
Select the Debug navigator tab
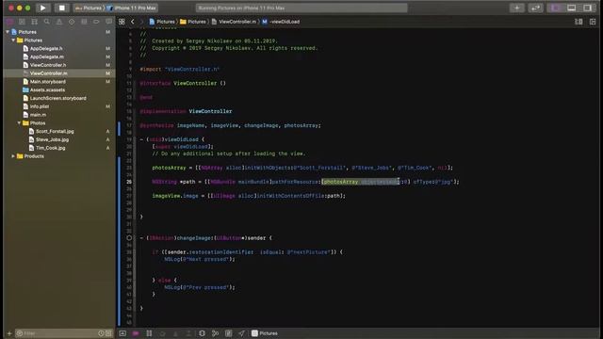[84, 22]
